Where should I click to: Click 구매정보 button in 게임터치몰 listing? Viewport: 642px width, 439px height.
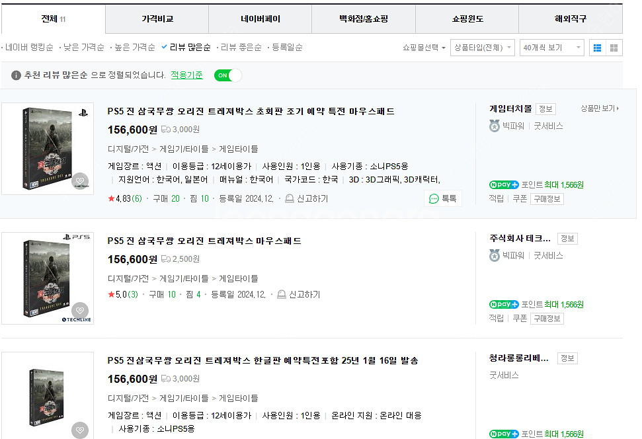coord(547,199)
